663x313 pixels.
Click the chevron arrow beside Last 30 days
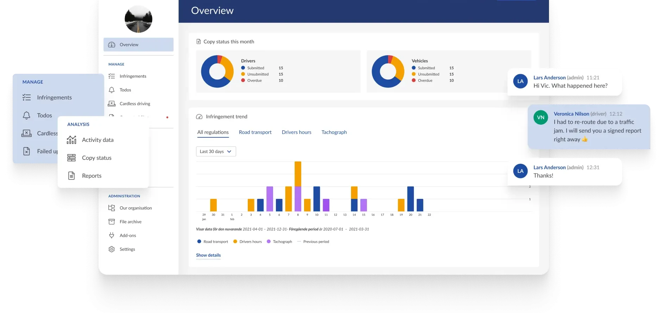click(x=229, y=151)
